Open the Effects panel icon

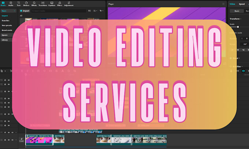pos(34,4)
